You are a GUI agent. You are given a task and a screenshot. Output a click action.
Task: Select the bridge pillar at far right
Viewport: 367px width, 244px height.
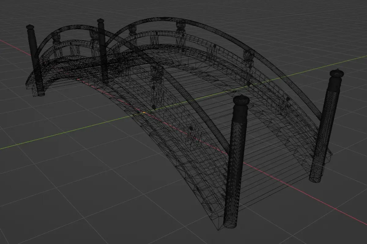coord(327,126)
